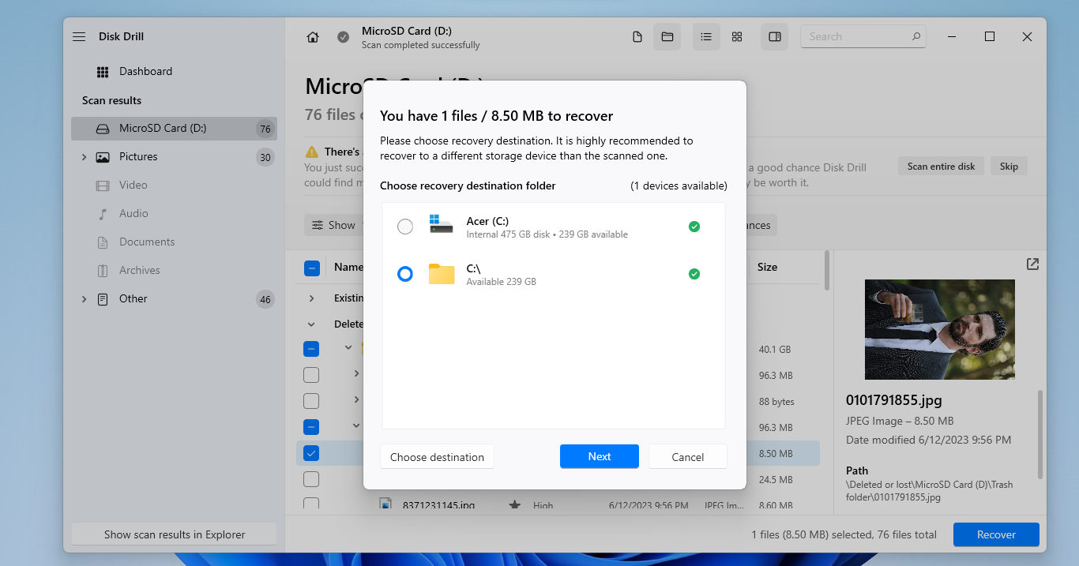Open the hamburger menu beside Disk Drill

[x=79, y=37]
